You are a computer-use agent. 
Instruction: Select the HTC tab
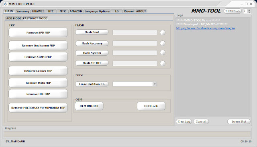coord(51,11)
